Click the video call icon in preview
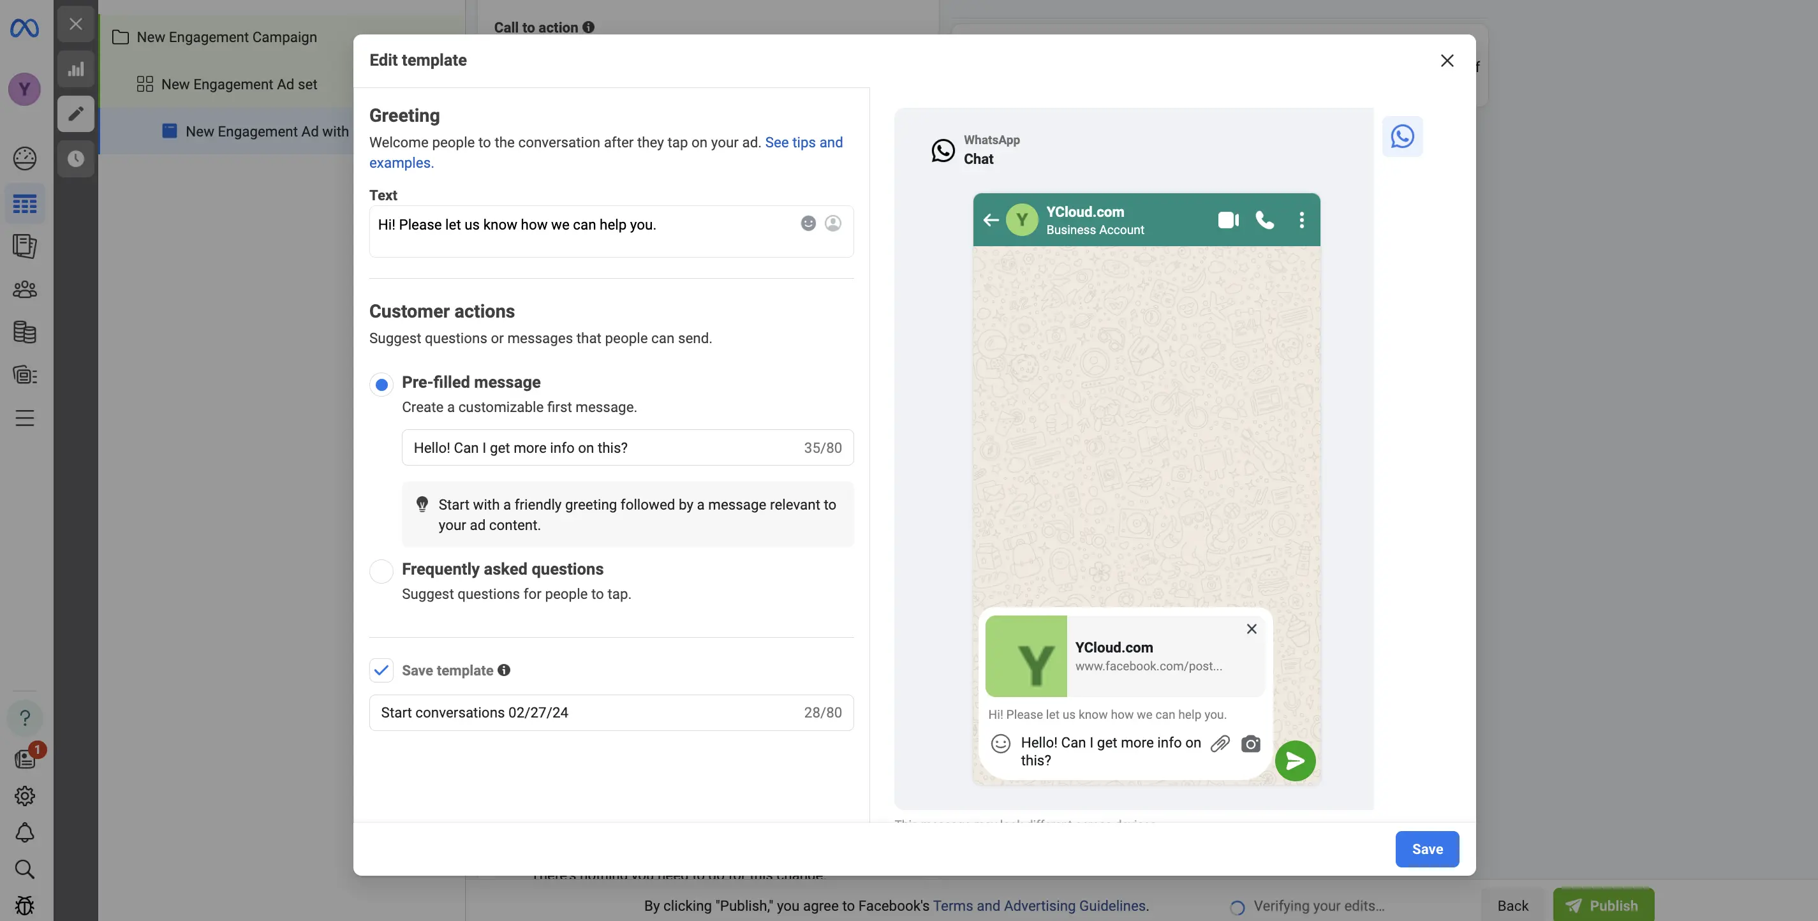Viewport: 1818px width, 921px height. [1228, 220]
